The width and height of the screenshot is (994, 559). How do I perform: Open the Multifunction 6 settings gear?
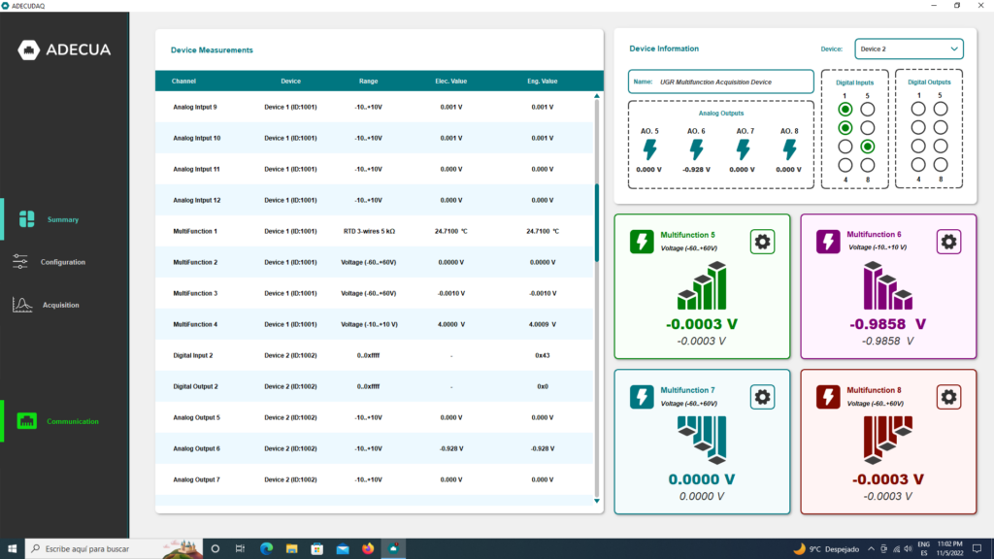click(x=948, y=242)
